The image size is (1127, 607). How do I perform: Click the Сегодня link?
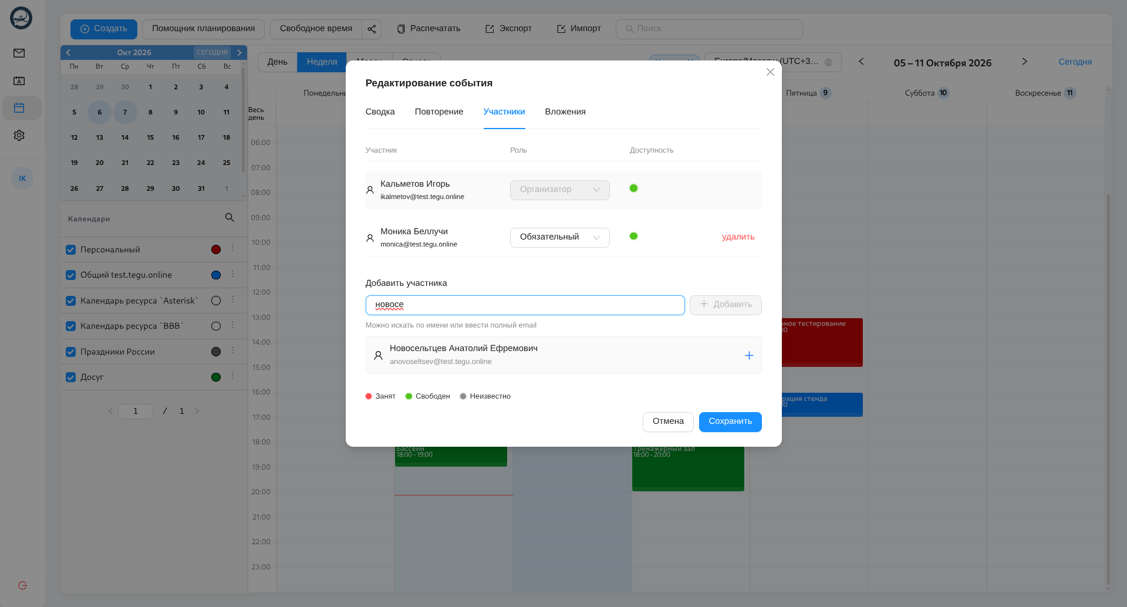click(1075, 62)
